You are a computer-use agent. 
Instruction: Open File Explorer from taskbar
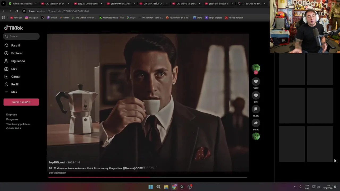[166, 187]
